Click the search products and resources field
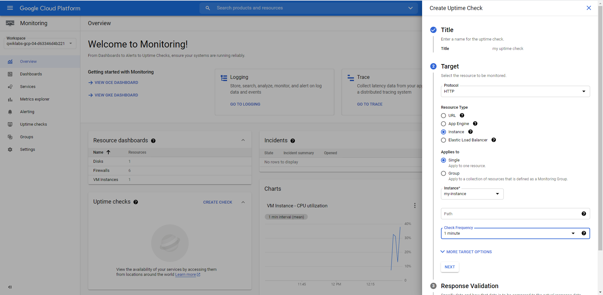The height and width of the screenshot is (295, 603). click(309, 8)
